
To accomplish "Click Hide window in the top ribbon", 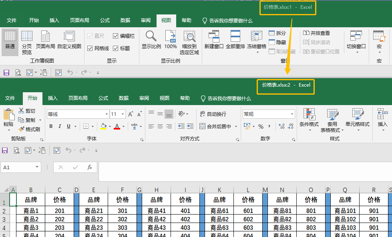I will [277, 42].
